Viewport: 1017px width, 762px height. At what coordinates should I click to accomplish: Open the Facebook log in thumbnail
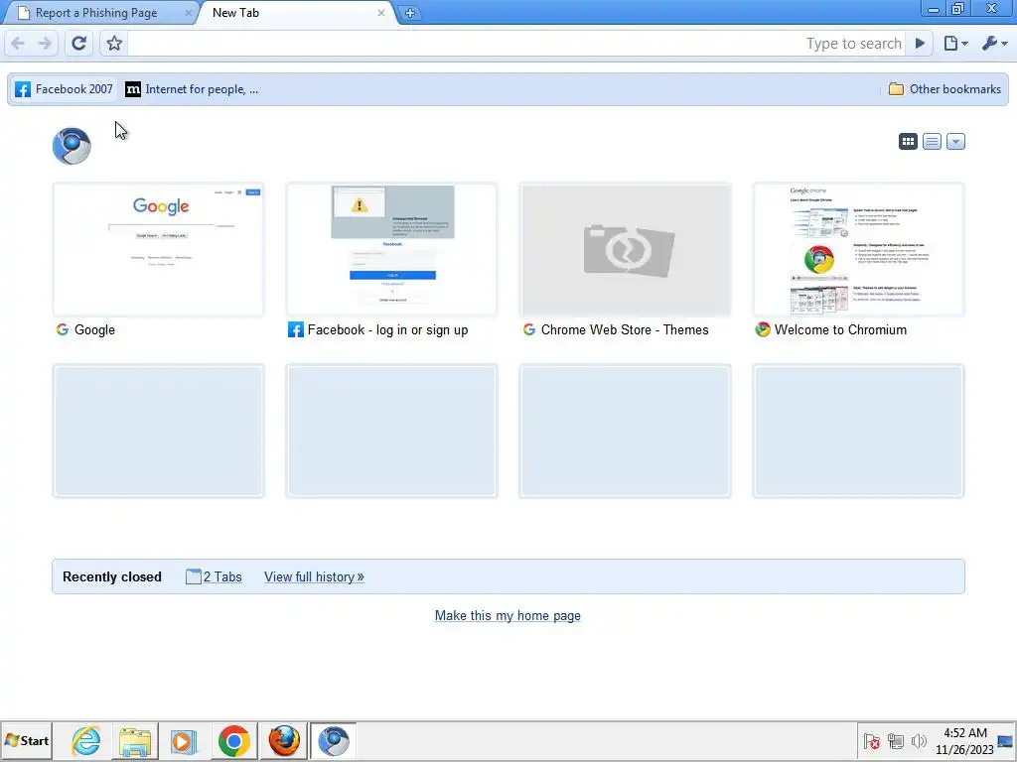tap(391, 249)
